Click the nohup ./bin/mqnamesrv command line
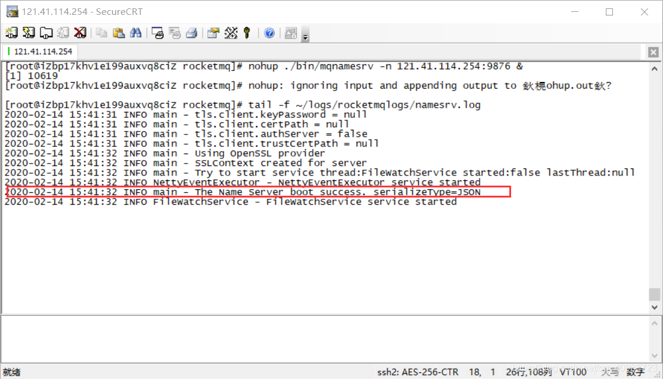Viewport: 663px width, 379px height. click(264, 66)
